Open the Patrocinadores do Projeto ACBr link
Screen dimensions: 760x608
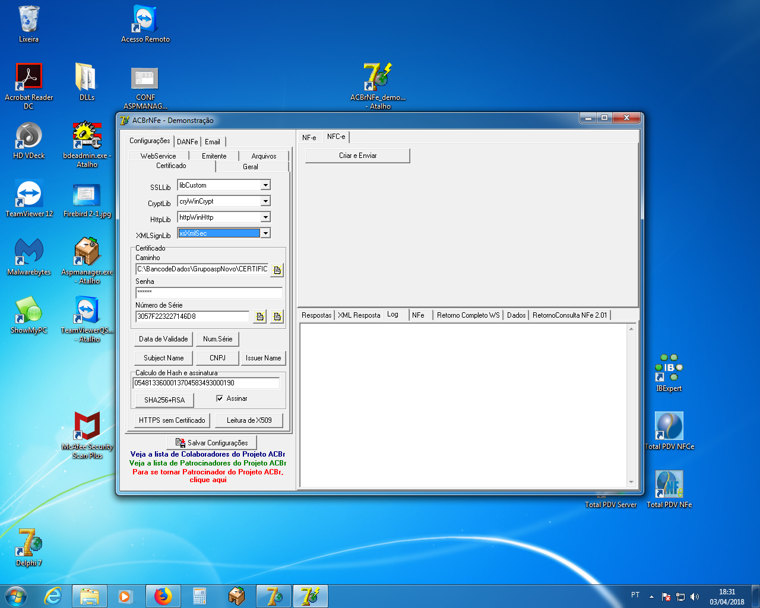pos(207,463)
